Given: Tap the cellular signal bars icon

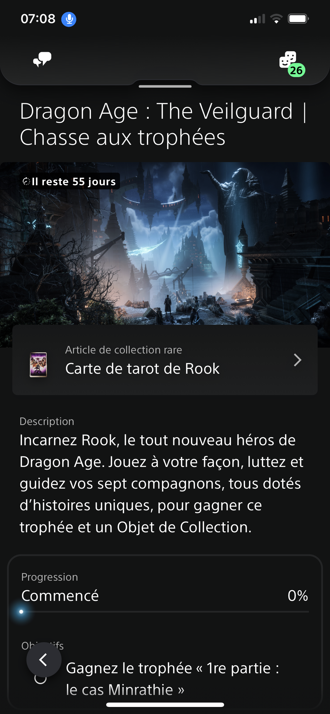Looking at the screenshot, I should (x=257, y=19).
